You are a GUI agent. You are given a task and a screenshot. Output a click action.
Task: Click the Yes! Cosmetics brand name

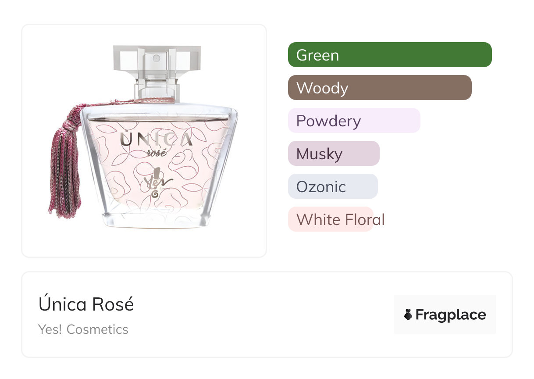(83, 329)
